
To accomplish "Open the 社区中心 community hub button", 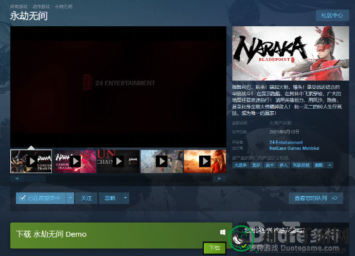I will pyautogui.click(x=332, y=15).
